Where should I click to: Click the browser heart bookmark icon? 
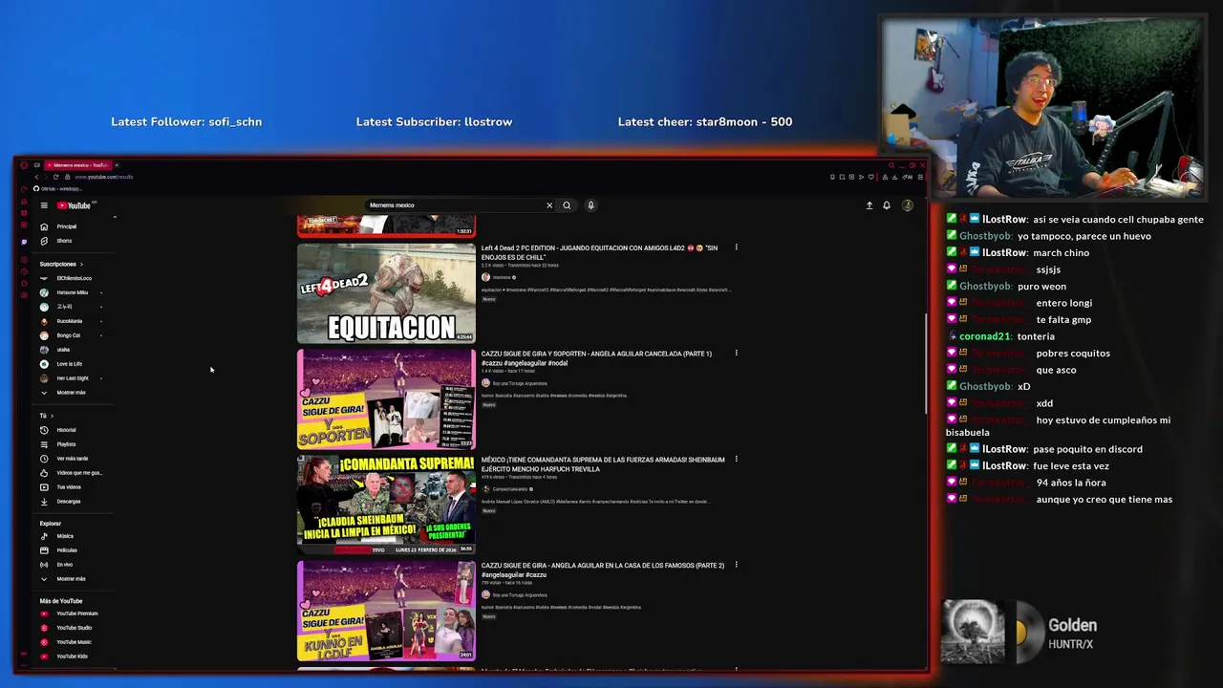(871, 177)
